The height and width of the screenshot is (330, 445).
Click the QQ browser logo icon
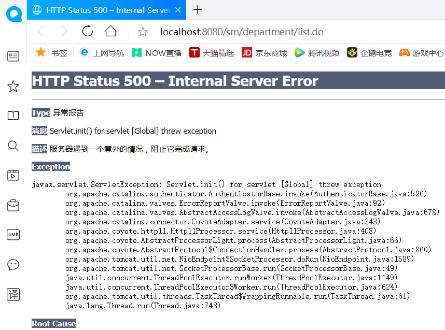click(14, 14)
